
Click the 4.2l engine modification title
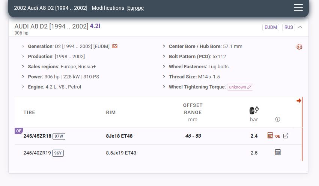coord(95,26)
